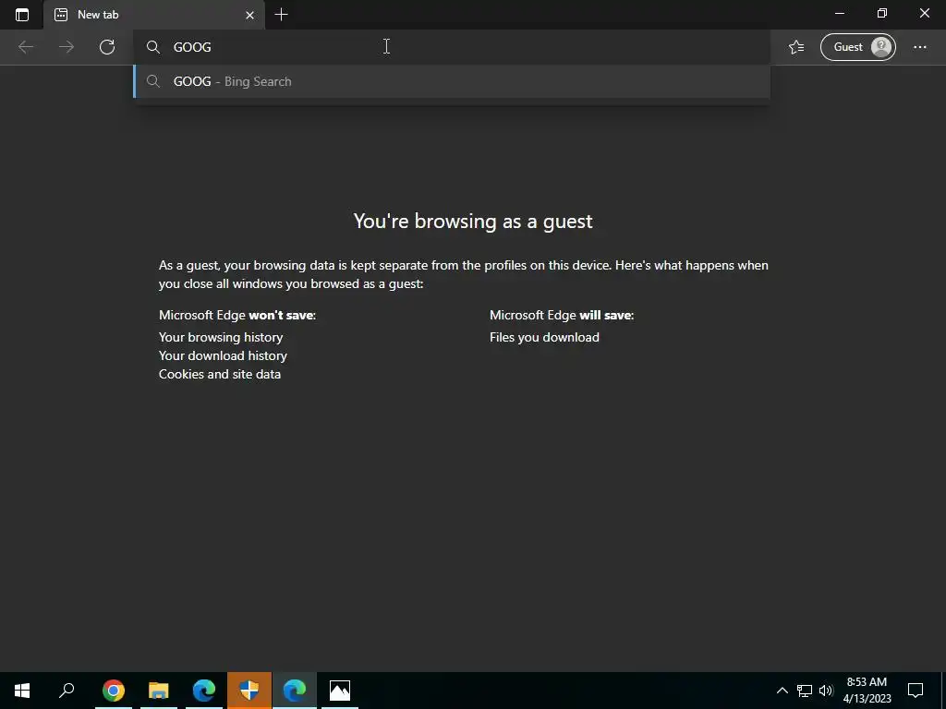Restore down the Edge window
This screenshot has height=709, width=946.
click(x=882, y=13)
